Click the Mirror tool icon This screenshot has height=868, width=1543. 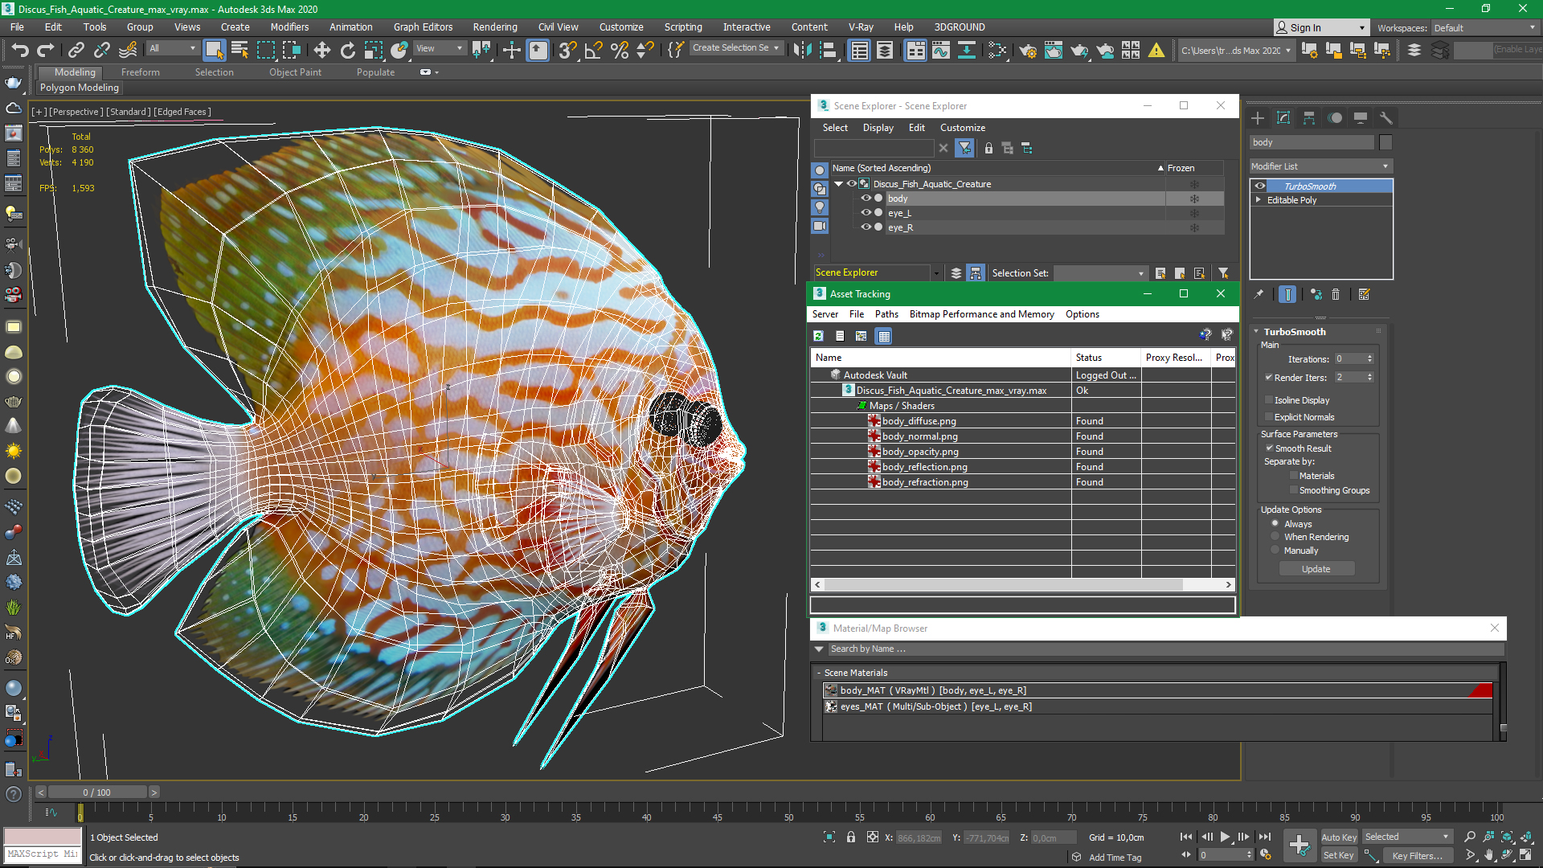click(x=802, y=50)
